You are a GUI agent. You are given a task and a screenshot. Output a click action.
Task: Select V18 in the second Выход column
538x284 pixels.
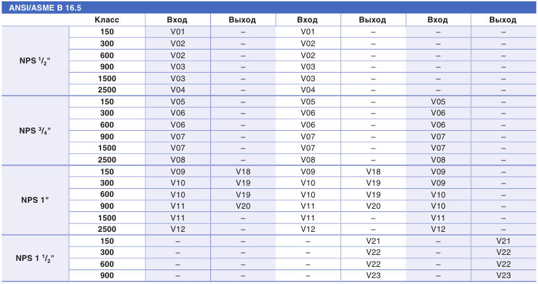373,172
